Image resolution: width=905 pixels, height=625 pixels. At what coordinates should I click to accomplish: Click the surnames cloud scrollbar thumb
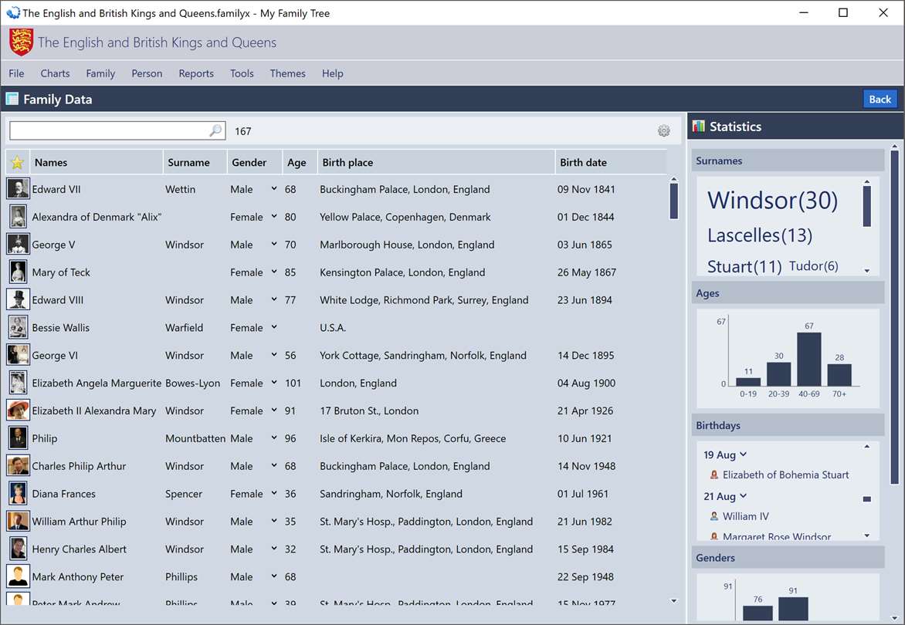[x=866, y=207]
